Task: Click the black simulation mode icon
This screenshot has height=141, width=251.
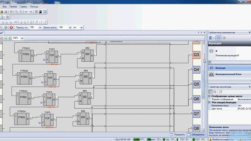Action: click(x=40, y=12)
